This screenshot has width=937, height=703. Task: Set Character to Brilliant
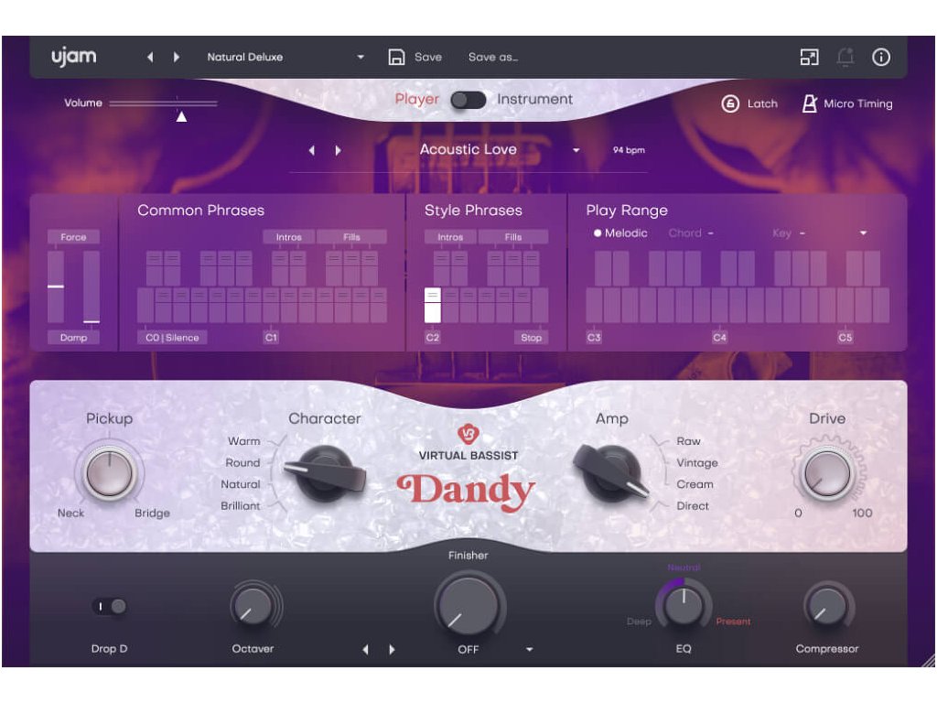241,505
